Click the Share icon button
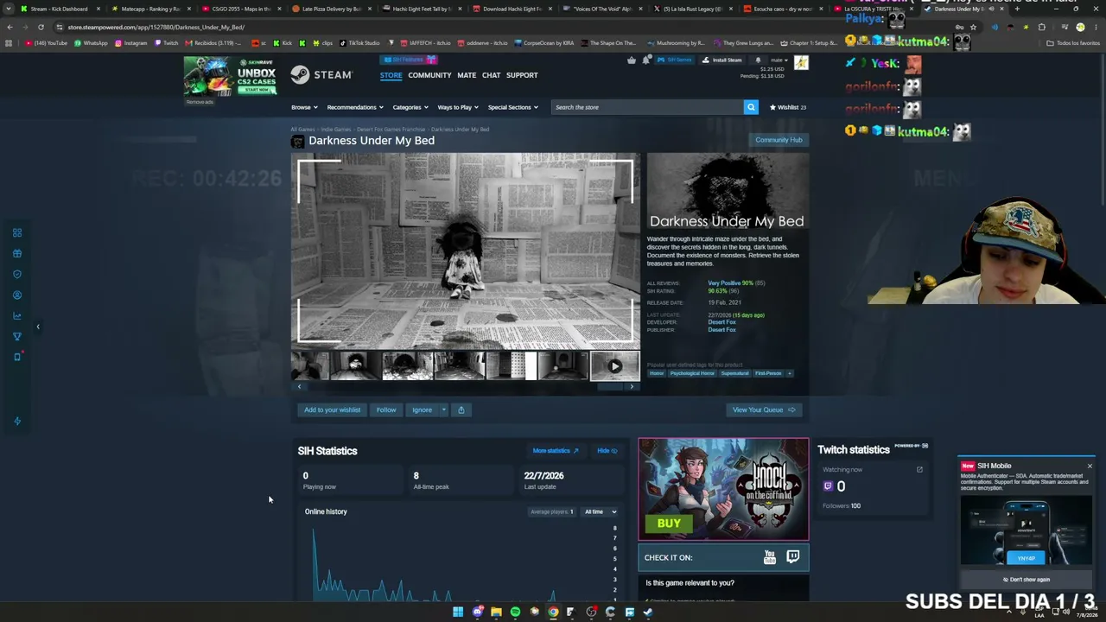 (x=461, y=410)
